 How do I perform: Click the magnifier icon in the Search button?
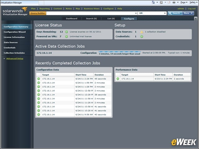(170, 13)
